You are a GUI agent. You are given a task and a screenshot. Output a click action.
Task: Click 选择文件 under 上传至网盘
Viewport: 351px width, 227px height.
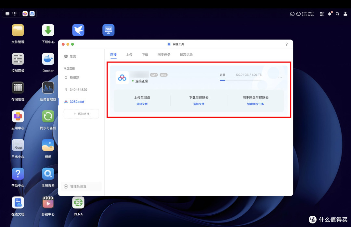[x=142, y=104]
